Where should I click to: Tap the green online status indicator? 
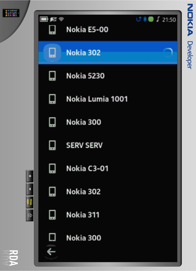tap(151, 19)
